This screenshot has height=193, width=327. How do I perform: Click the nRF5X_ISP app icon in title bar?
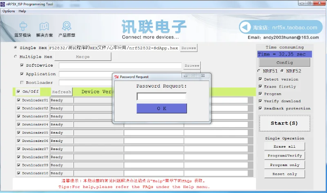tap(3, 4)
